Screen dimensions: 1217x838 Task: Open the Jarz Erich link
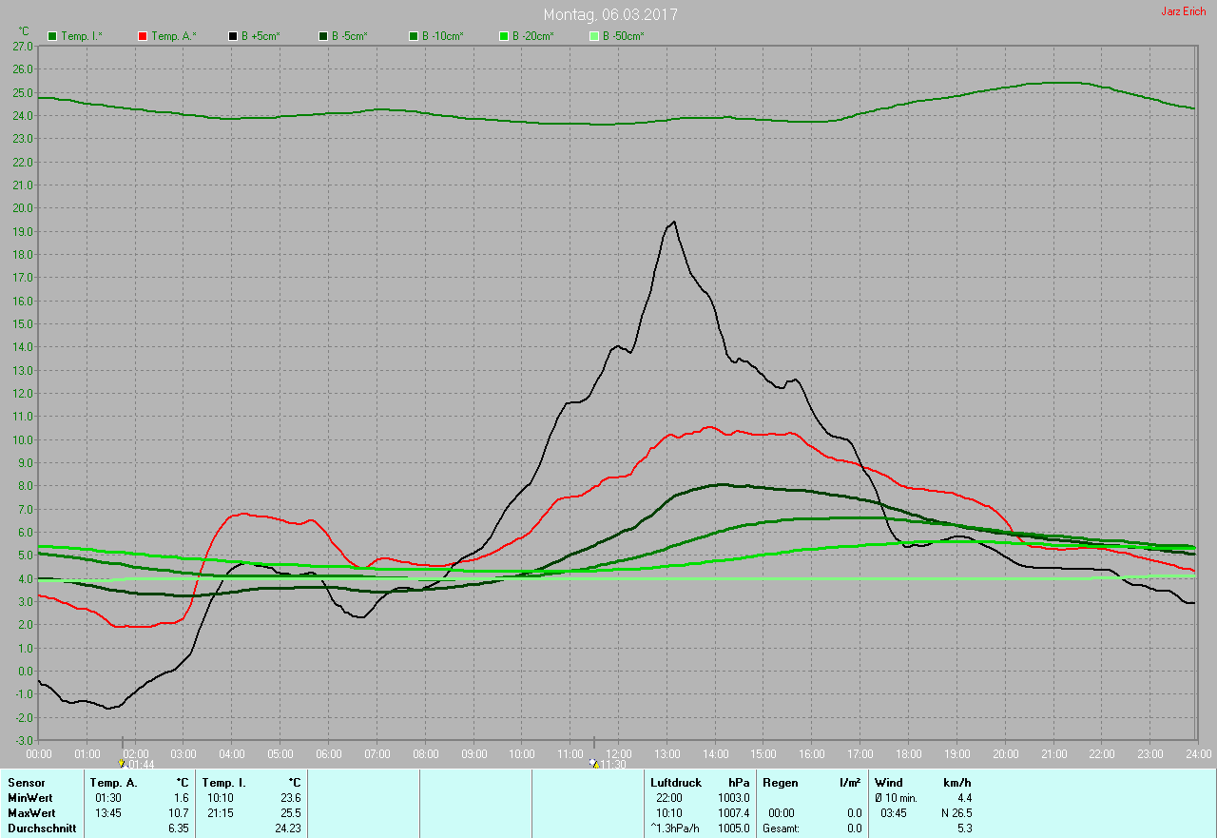[1183, 11]
